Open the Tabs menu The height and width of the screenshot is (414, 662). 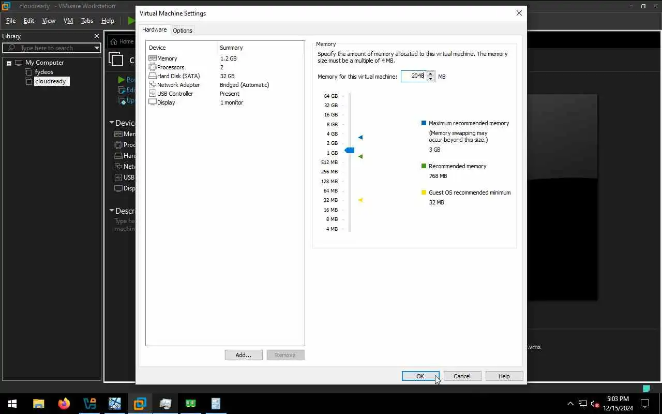(87, 21)
